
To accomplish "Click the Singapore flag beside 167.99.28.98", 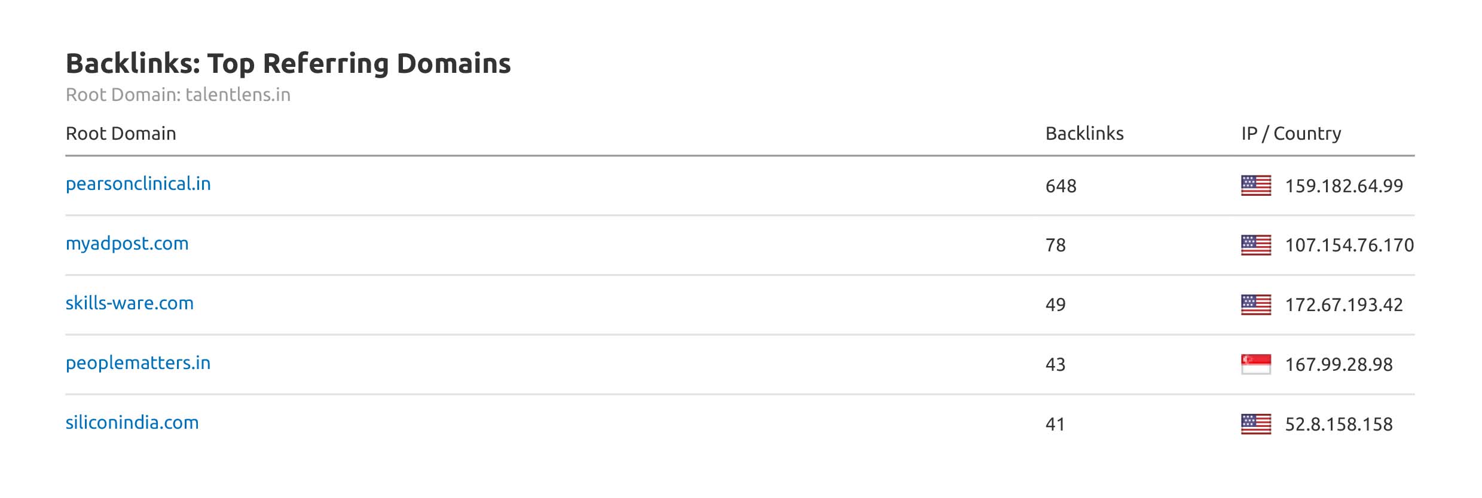I will pyautogui.click(x=1255, y=364).
